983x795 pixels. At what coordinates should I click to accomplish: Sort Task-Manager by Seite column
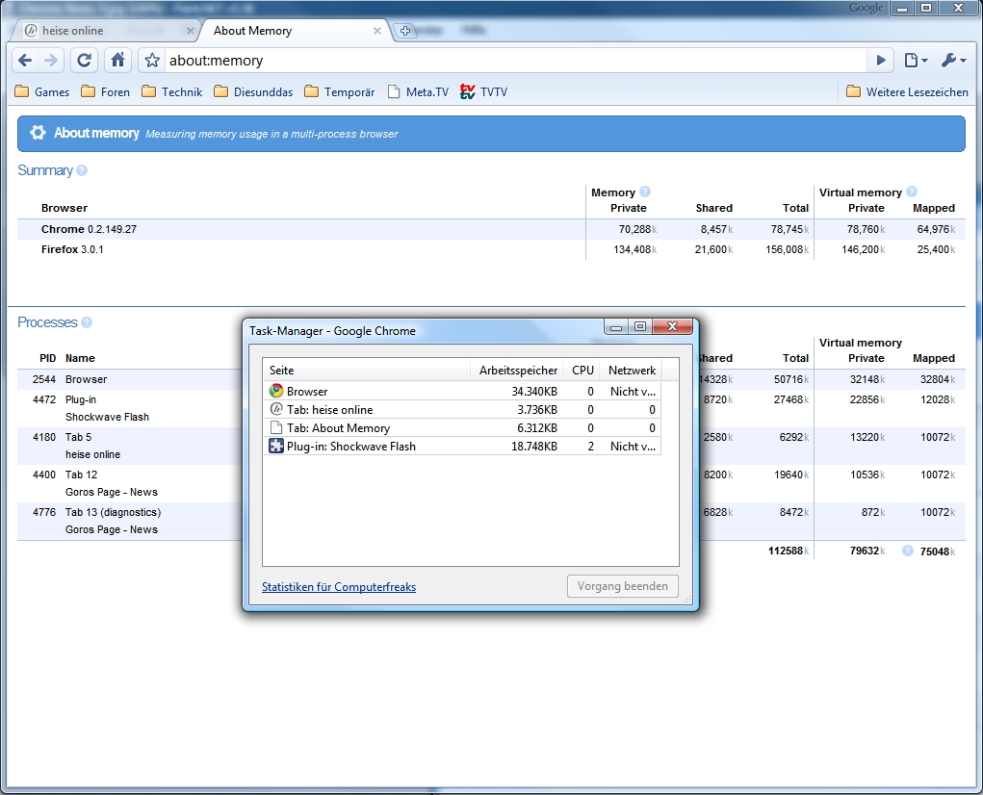tap(367, 371)
